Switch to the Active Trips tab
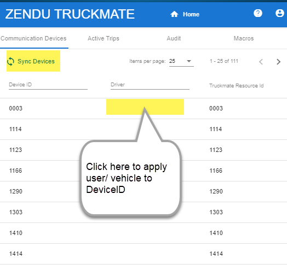This screenshot has height=270, width=287. [x=104, y=38]
